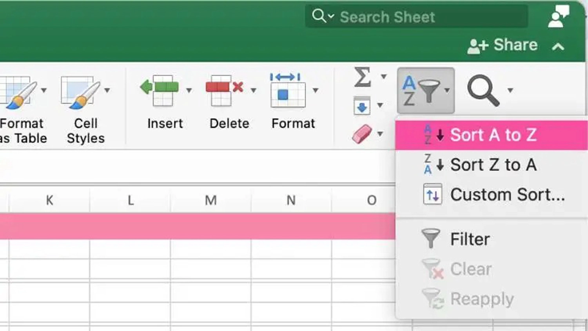Open the Format as Table dropdown arrow
The image size is (588, 331).
[44, 91]
